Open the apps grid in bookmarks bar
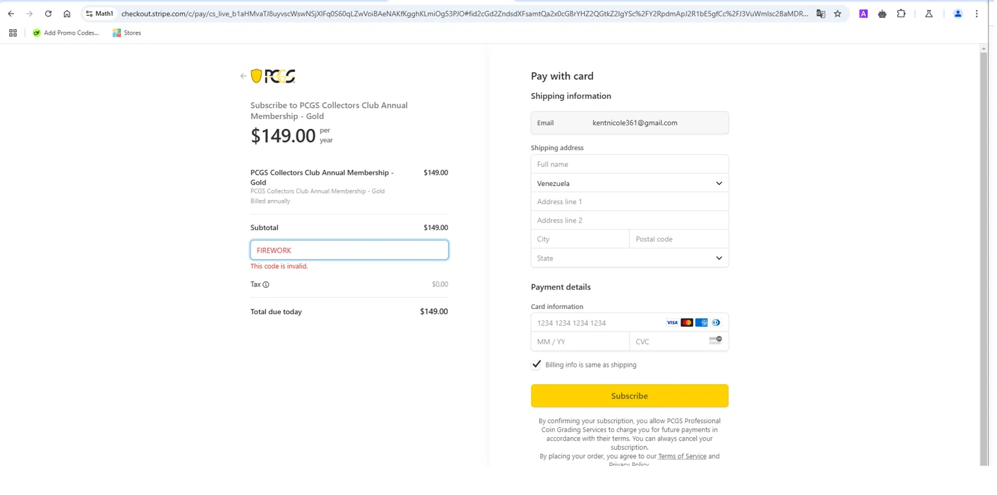 point(13,33)
